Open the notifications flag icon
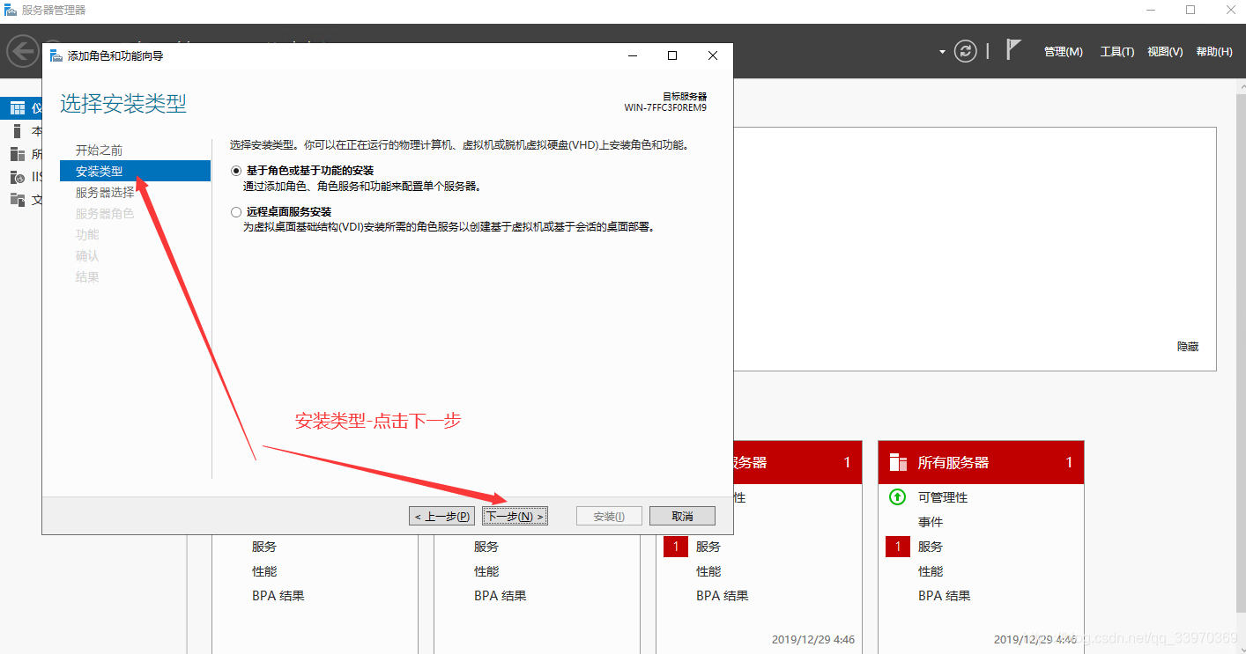 1013,50
